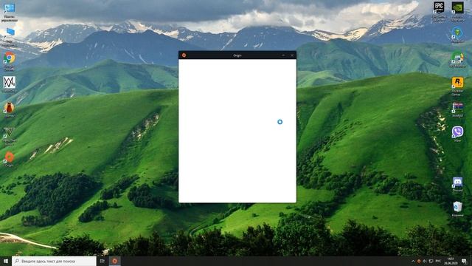
Task: Open the NVIDIA GeForce Experience desktop shortcut
Action: point(457,12)
